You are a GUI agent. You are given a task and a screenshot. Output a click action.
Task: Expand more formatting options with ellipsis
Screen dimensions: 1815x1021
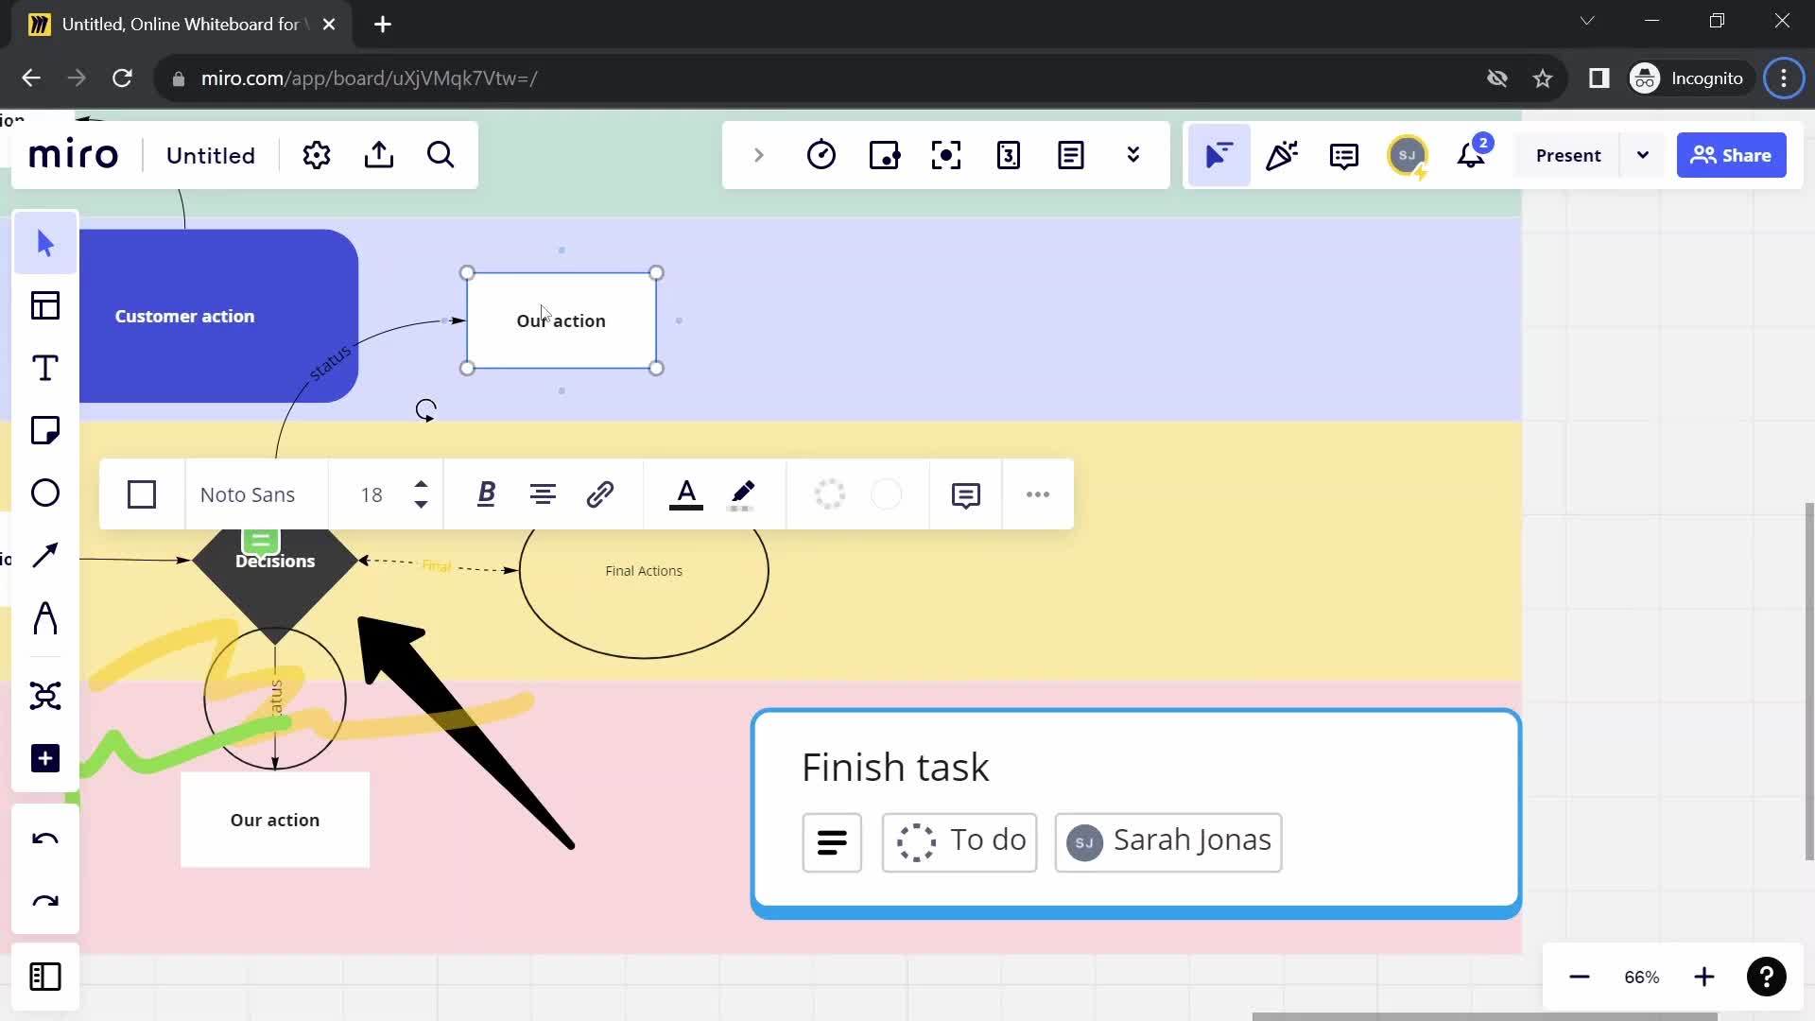(1038, 493)
